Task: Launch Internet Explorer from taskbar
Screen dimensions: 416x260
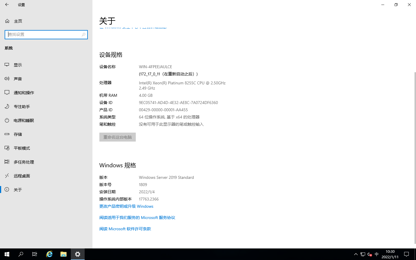Action: click(49, 254)
